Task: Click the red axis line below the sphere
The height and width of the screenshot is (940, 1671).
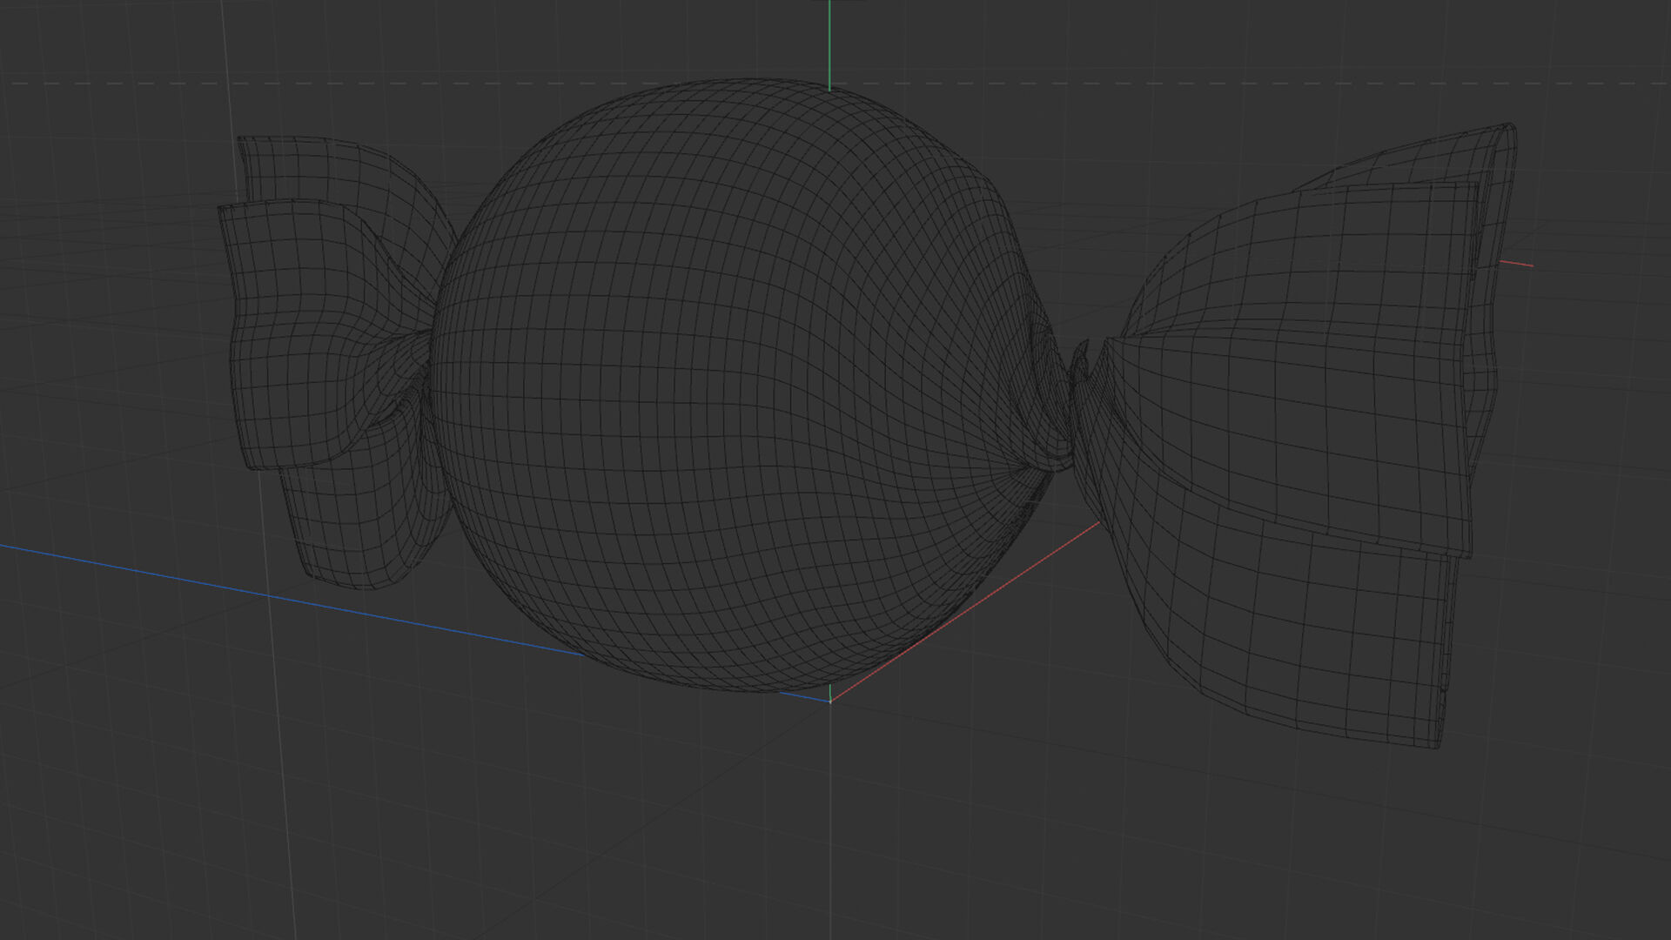Action: coord(966,609)
